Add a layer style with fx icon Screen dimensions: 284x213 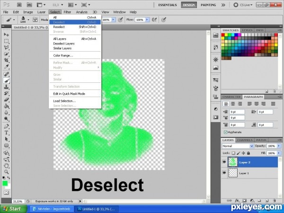tap(237, 201)
